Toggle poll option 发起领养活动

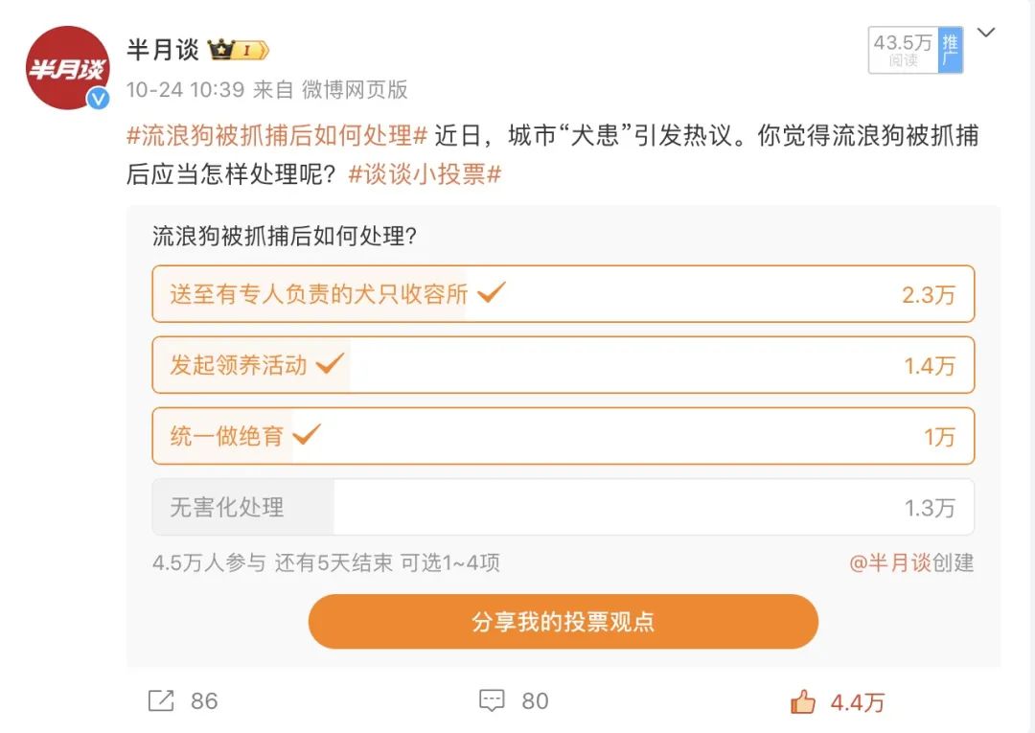click(x=563, y=365)
